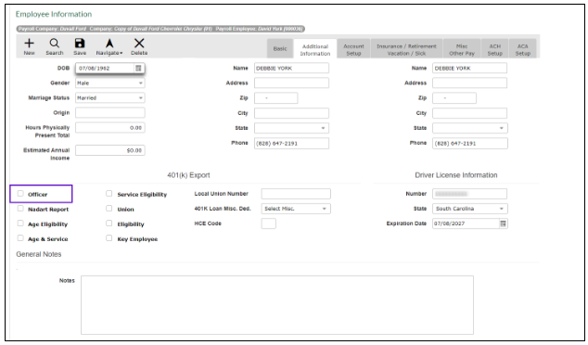Switch to the Basic tab
The height and width of the screenshot is (345, 588).
[x=280, y=49]
